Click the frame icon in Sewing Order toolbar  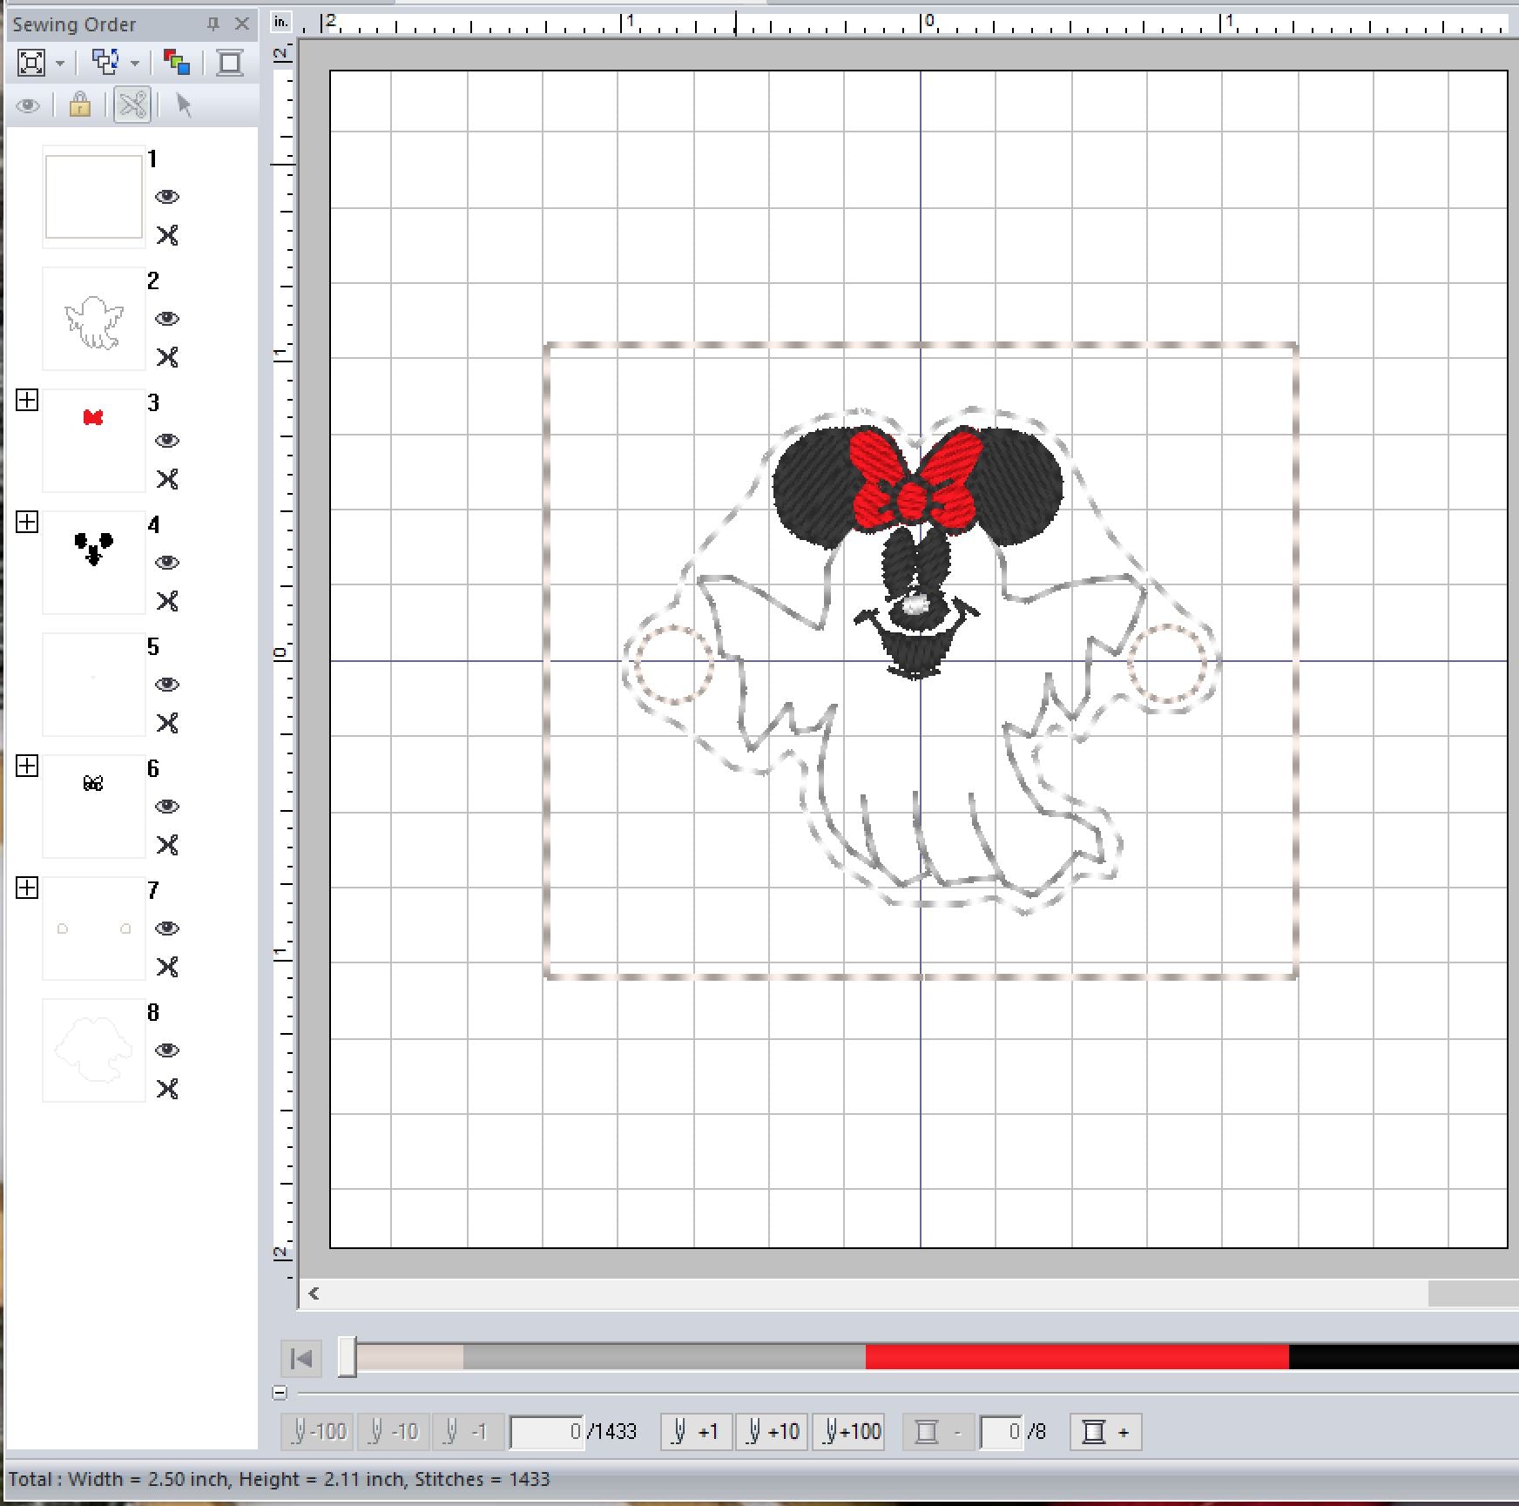[230, 63]
